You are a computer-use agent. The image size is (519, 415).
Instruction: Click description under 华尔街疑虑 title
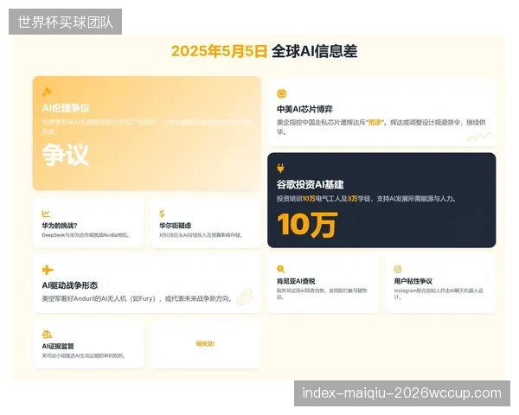201,235
